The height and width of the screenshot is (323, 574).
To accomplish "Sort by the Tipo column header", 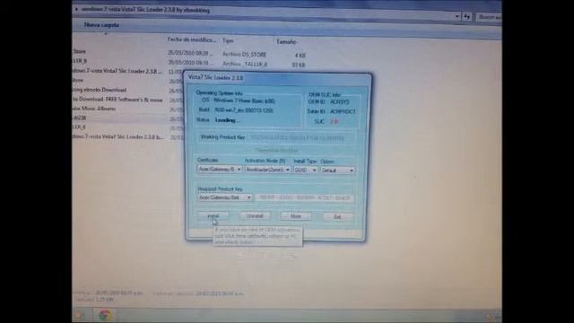I will click(x=228, y=40).
